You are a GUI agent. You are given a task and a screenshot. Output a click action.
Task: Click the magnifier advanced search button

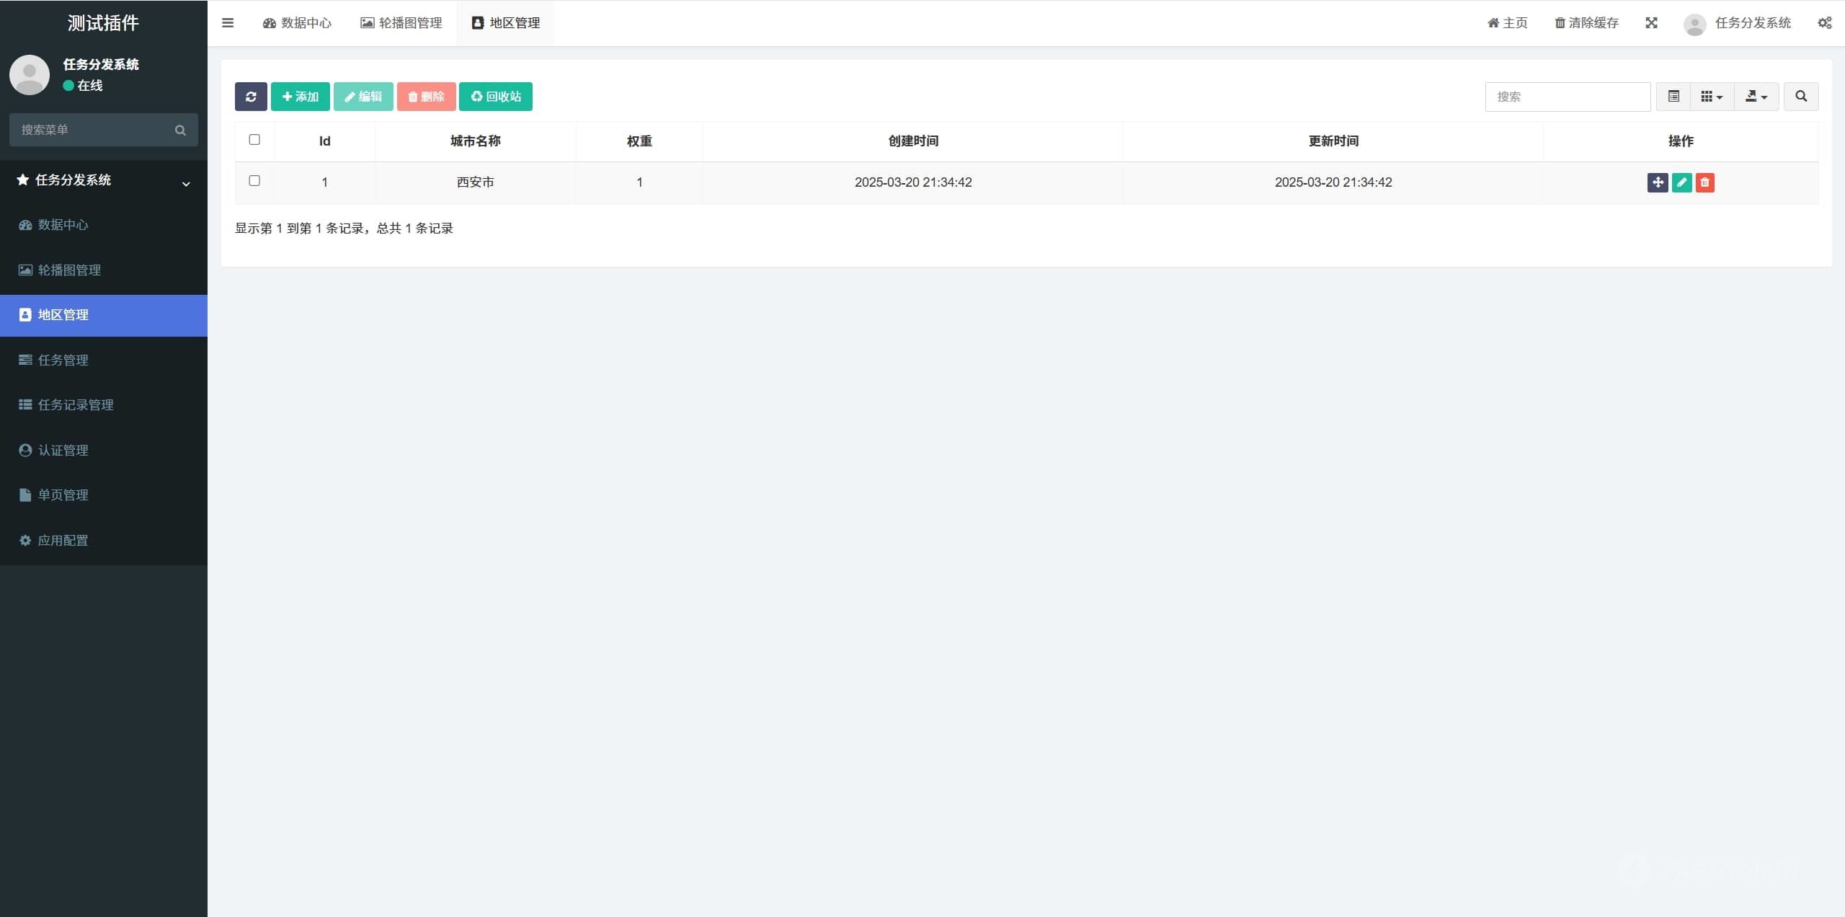1800,97
